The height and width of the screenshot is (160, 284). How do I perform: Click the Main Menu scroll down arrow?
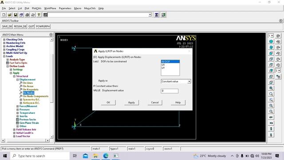[x=51, y=137]
